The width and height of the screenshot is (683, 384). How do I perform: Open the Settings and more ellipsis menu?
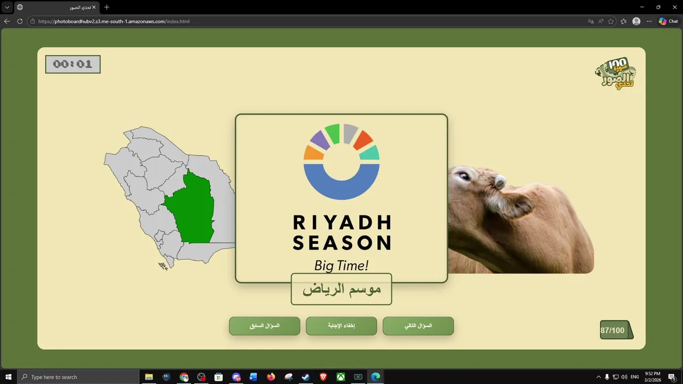(x=649, y=21)
